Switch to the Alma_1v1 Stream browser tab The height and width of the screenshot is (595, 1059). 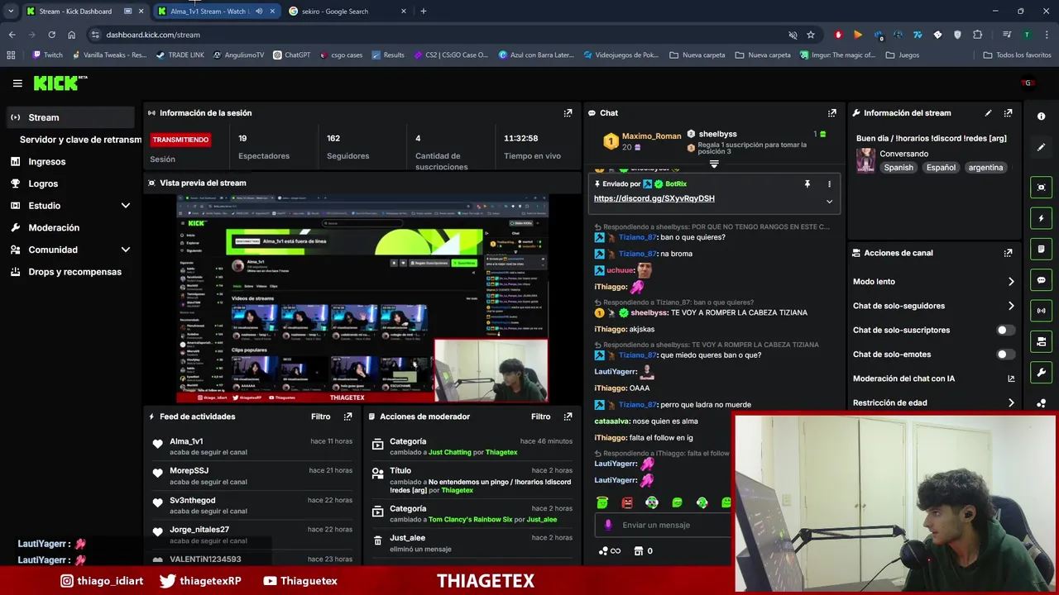(215, 12)
